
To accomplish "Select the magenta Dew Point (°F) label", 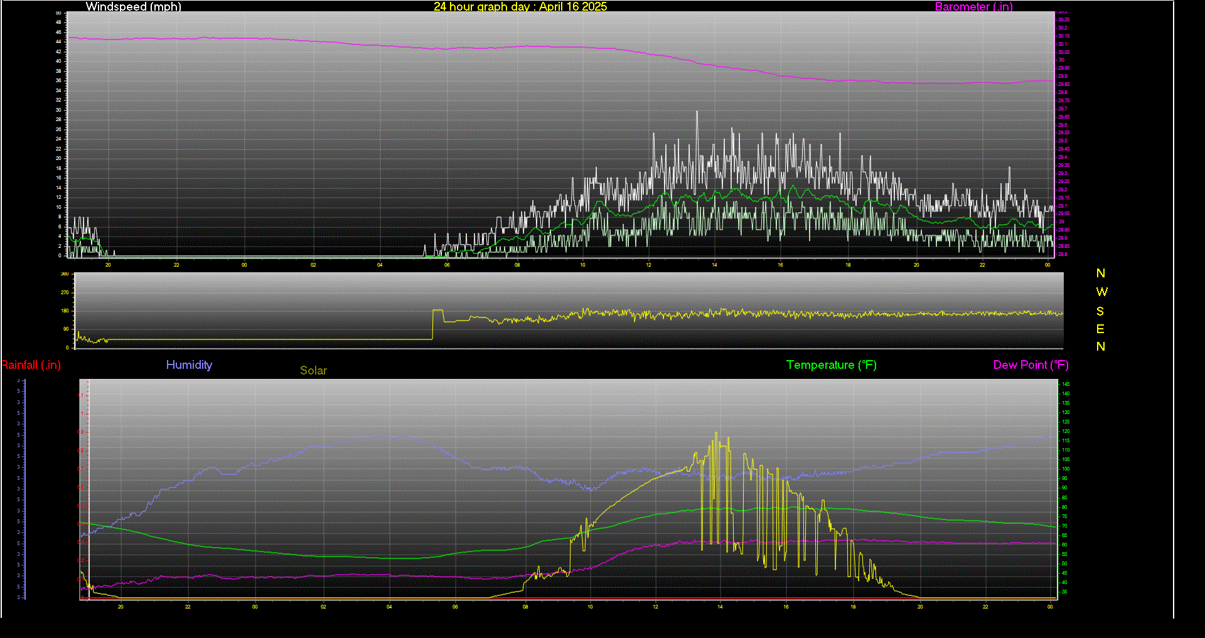I will tap(1031, 365).
